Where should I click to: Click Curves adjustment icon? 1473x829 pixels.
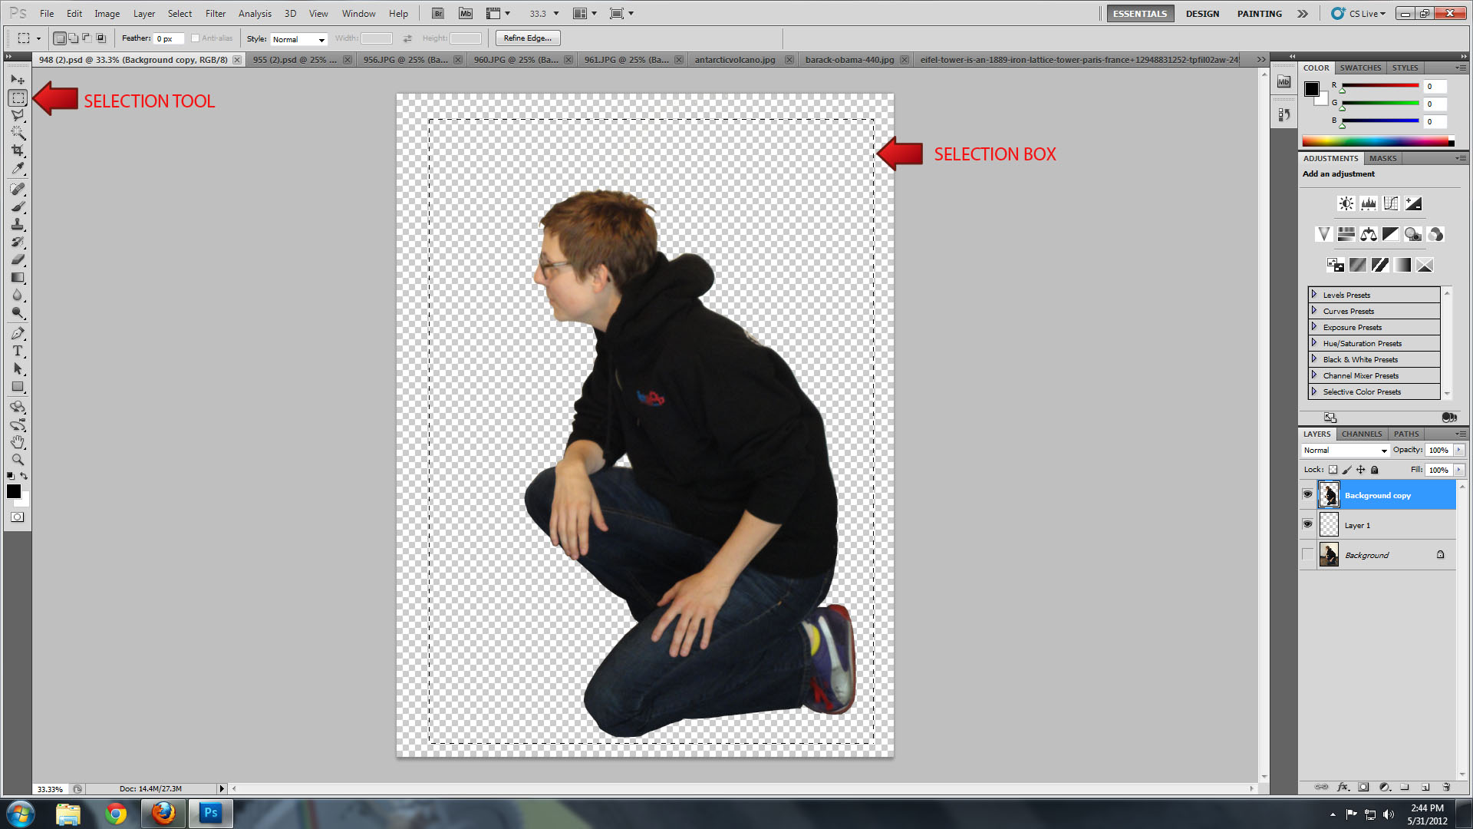click(x=1390, y=203)
